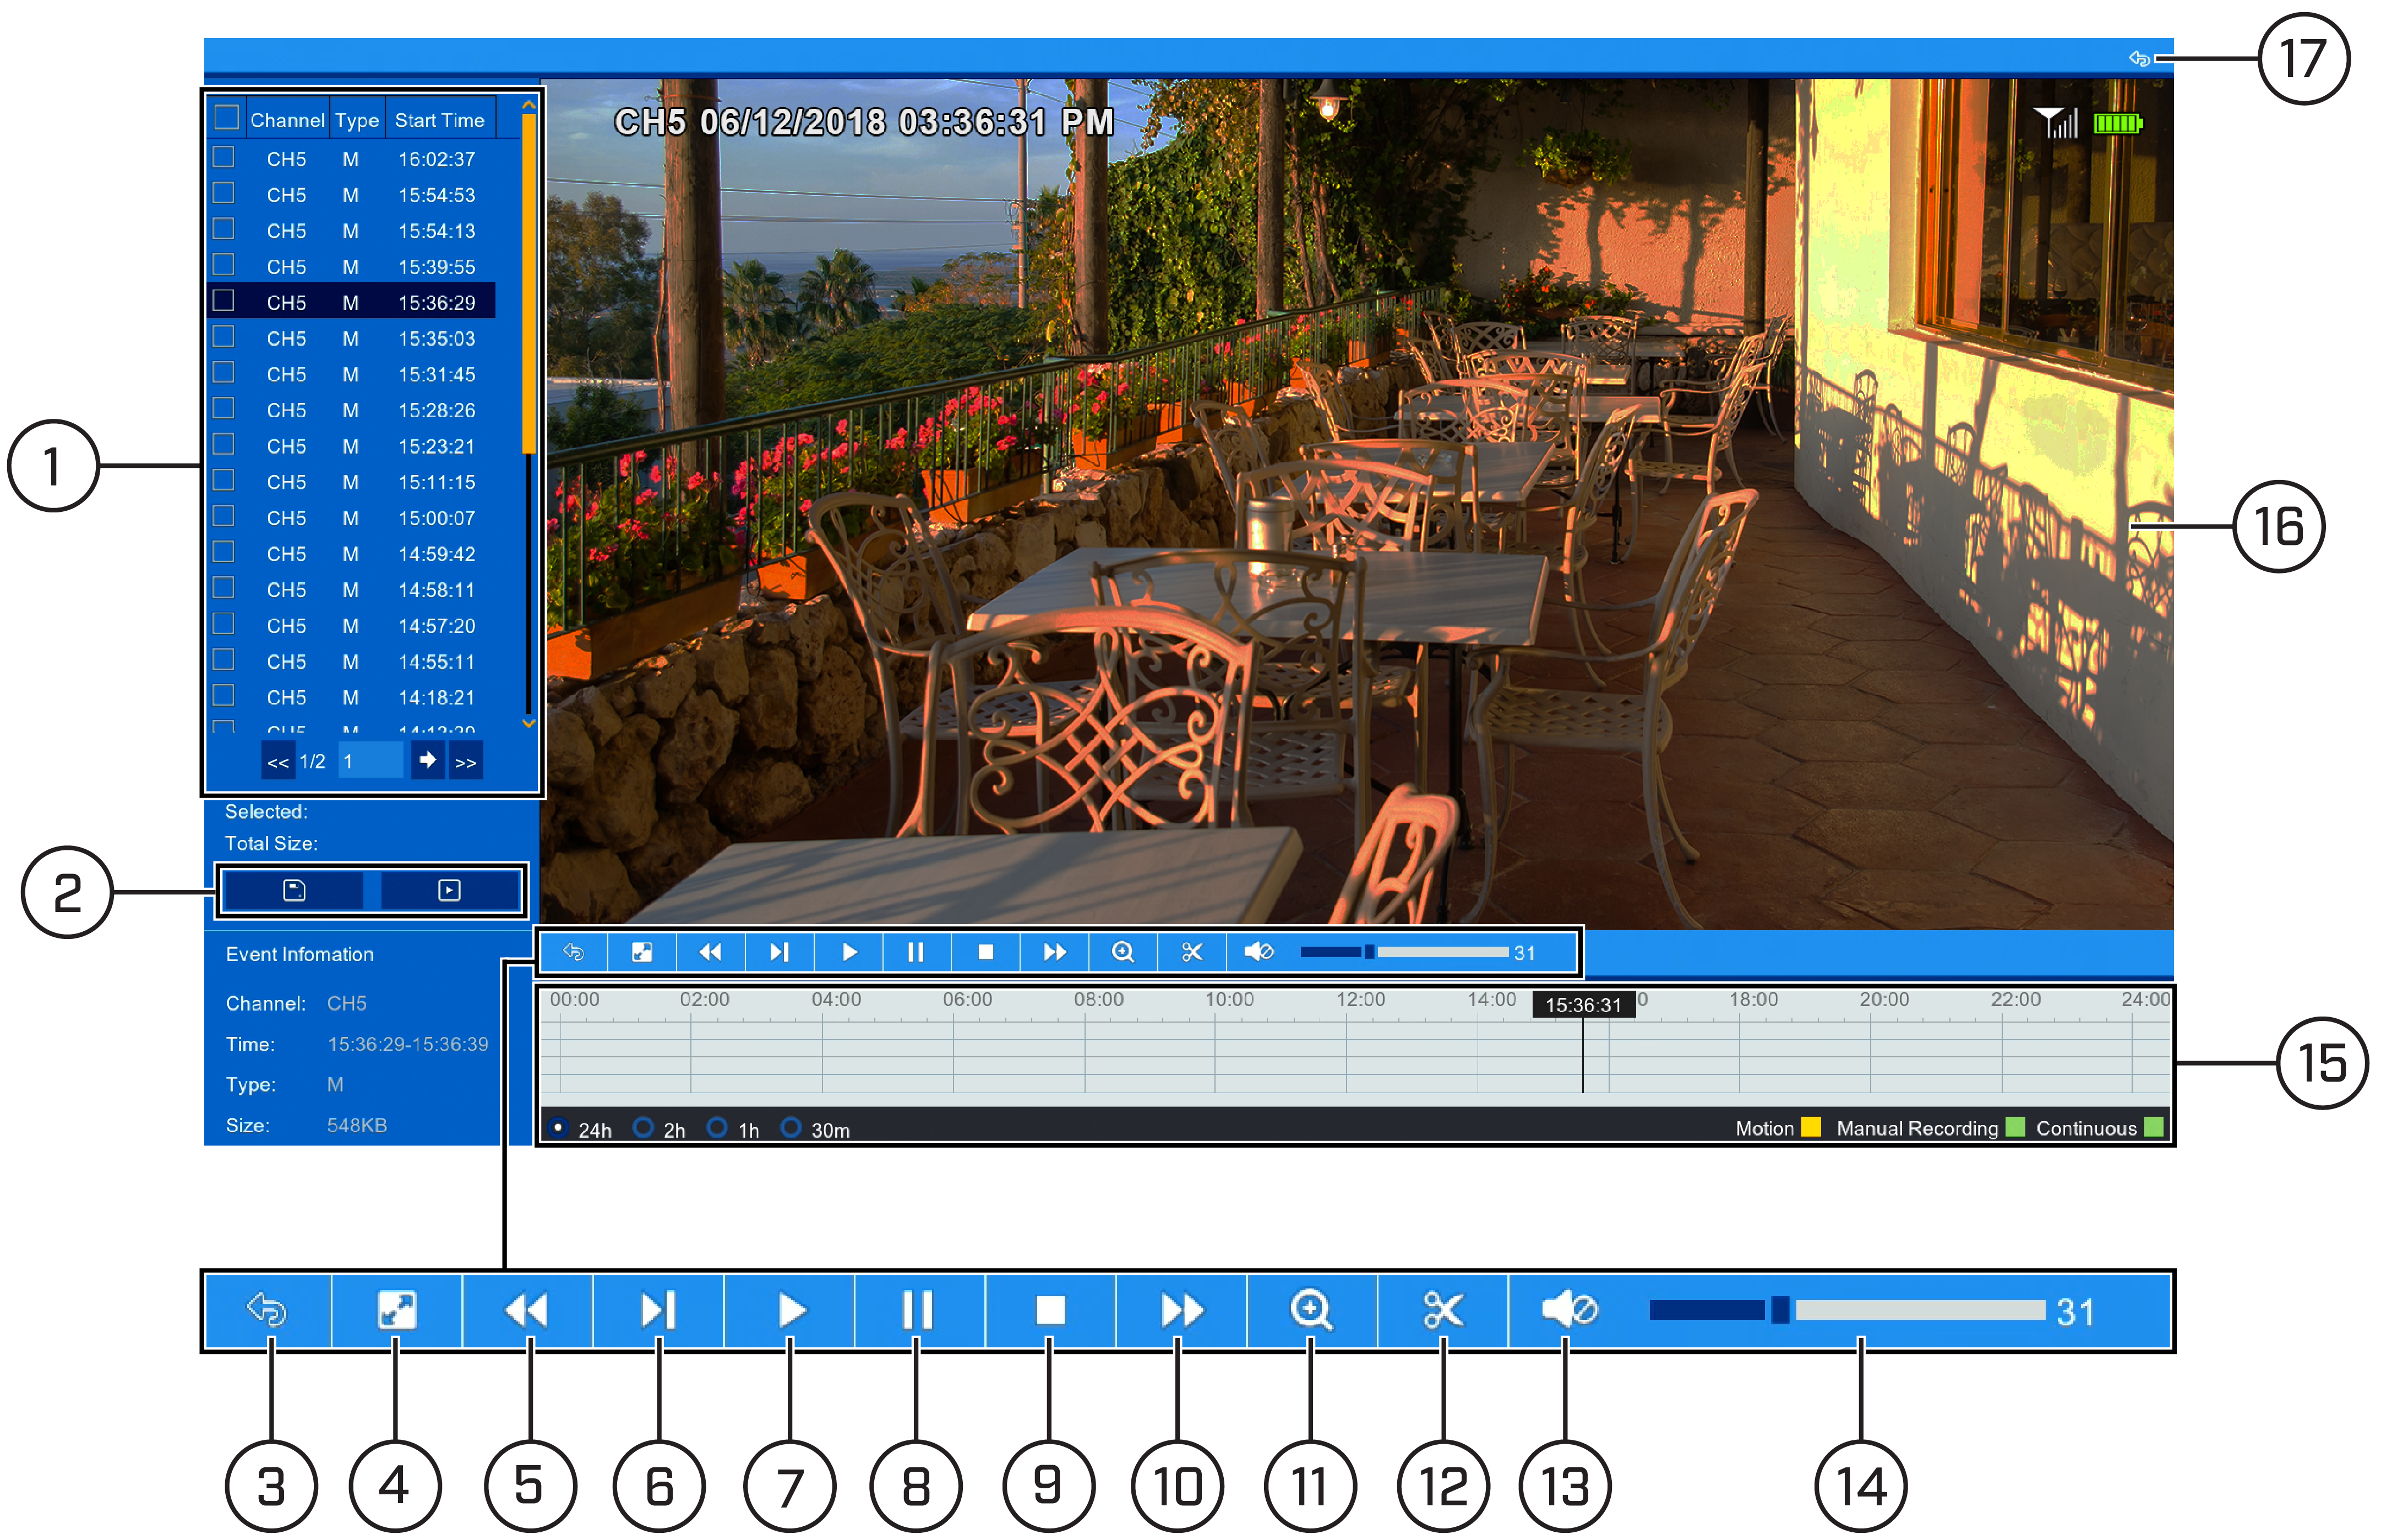The height and width of the screenshot is (1540, 2381).
Task: Click scissors clip icon in small toolbar under video
Action: pyautogui.click(x=1192, y=952)
